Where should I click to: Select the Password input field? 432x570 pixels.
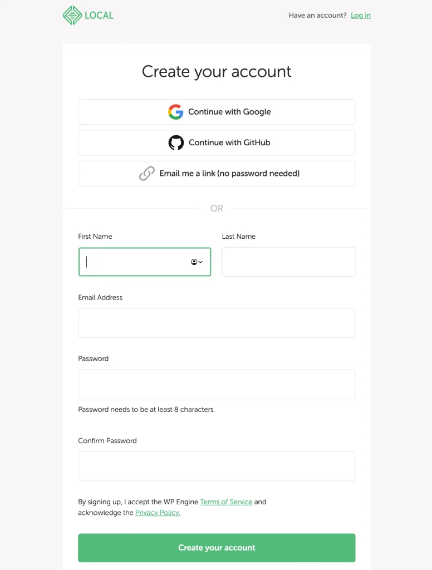pyautogui.click(x=217, y=384)
